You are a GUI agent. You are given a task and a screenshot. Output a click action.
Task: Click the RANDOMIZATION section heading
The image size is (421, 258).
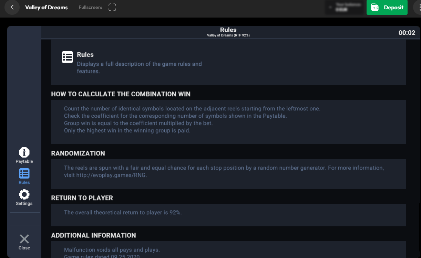tap(78, 153)
